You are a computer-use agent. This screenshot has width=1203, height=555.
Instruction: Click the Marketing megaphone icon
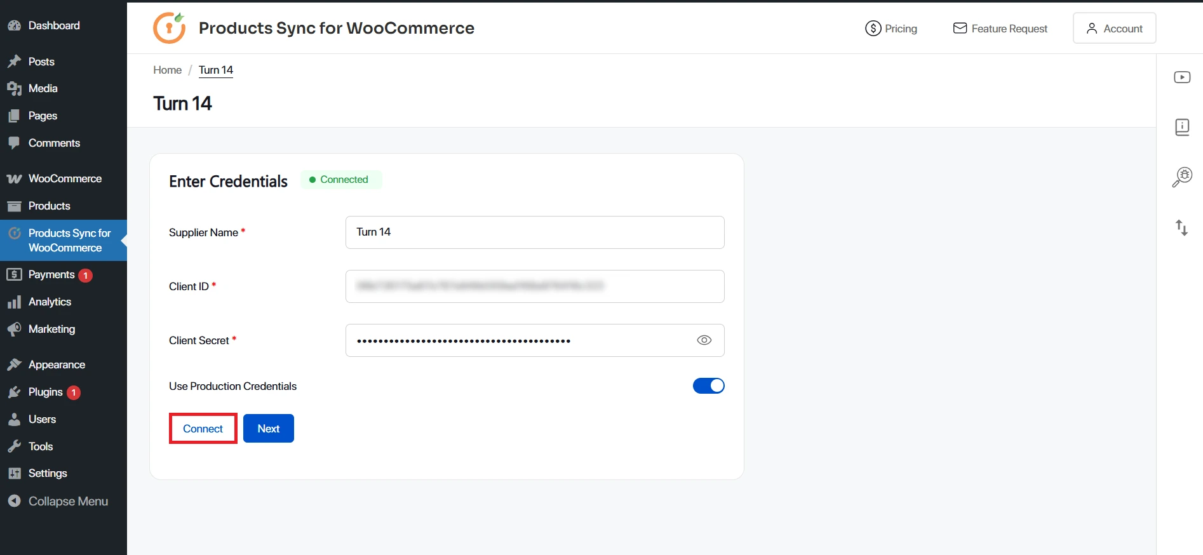coord(14,329)
